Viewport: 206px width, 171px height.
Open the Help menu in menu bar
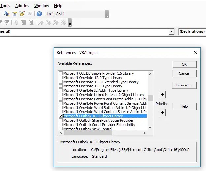point(58,6)
